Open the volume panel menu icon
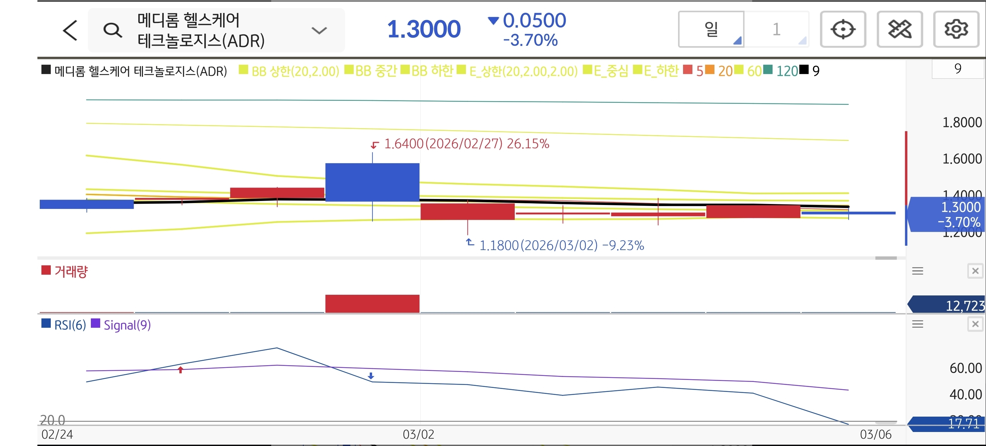This screenshot has width=986, height=446. [x=918, y=271]
